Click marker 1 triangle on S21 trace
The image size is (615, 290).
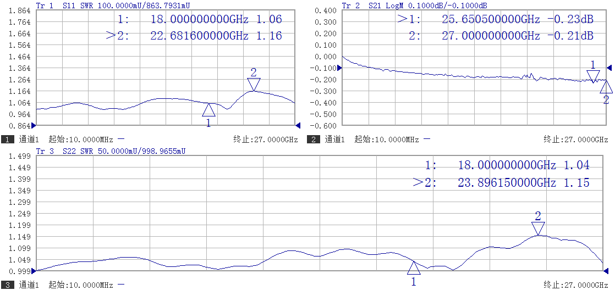[593, 76]
